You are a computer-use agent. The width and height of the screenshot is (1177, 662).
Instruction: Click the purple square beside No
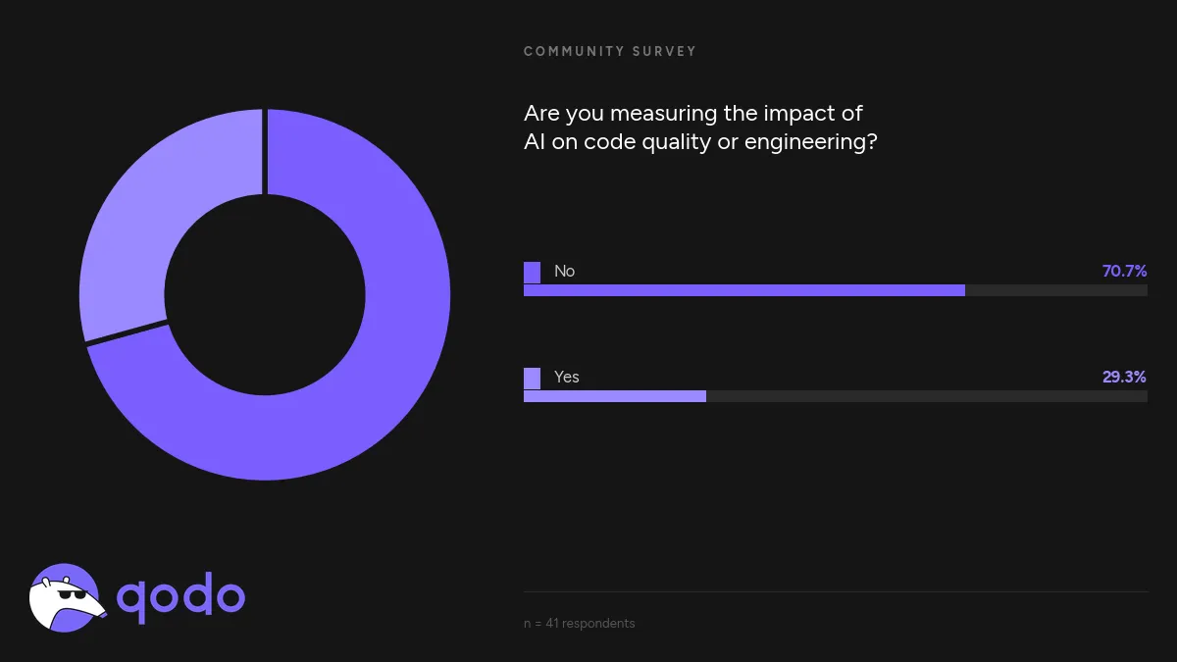(x=533, y=272)
